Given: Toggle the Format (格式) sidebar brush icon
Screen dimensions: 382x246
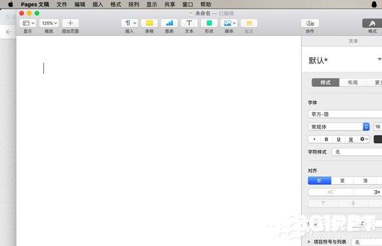Looking at the screenshot, I should click(372, 23).
